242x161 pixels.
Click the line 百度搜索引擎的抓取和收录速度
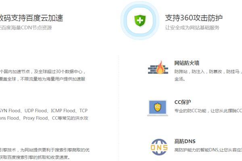(x=35, y=157)
